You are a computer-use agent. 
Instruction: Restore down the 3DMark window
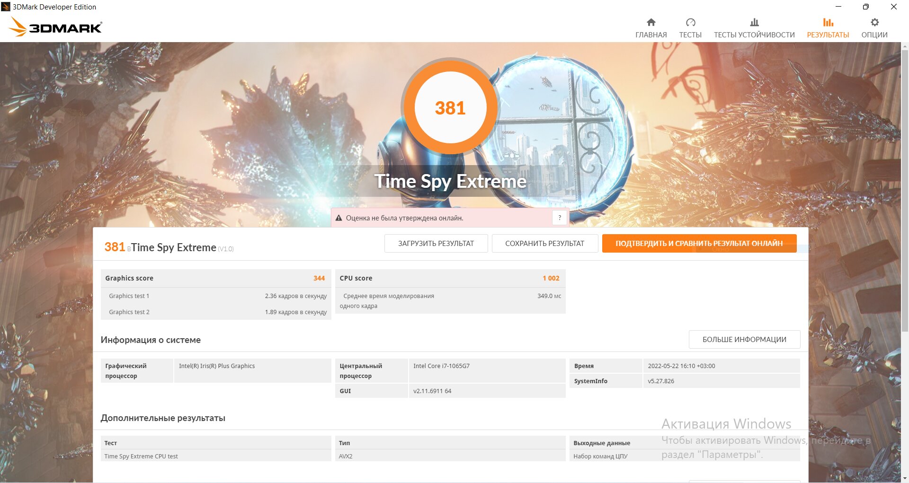(x=865, y=7)
